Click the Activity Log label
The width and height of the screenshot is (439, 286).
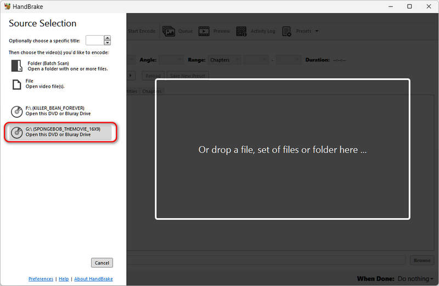[x=263, y=31]
